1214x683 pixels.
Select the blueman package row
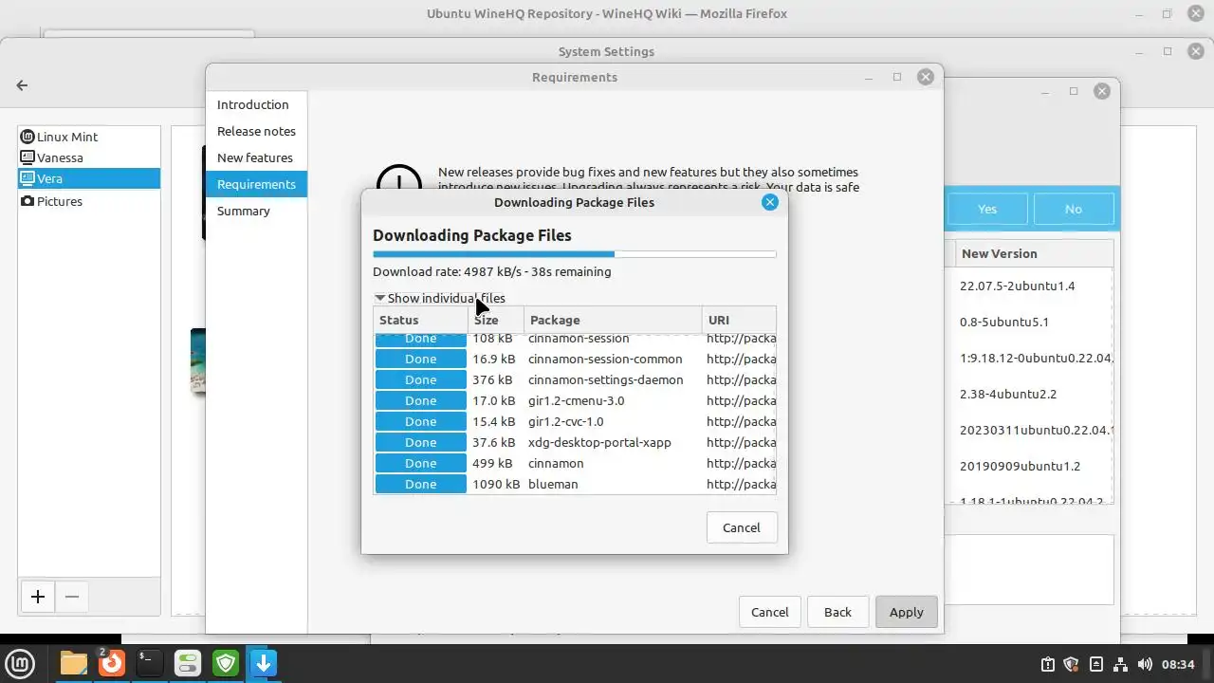coord(575,484)
